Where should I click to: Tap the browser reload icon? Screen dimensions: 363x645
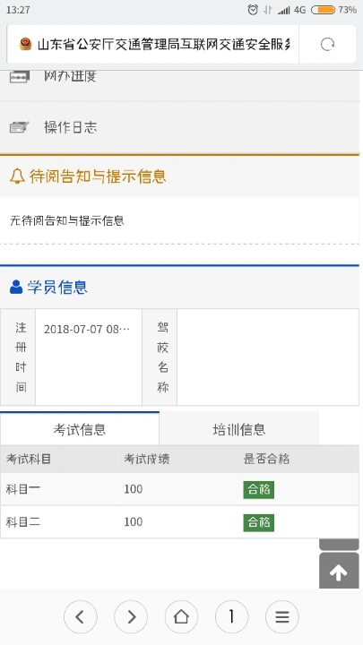coord(327,44)
